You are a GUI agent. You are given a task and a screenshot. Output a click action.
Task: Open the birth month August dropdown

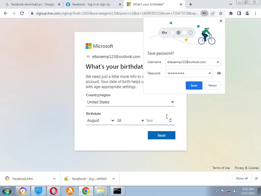click(100, 120)
